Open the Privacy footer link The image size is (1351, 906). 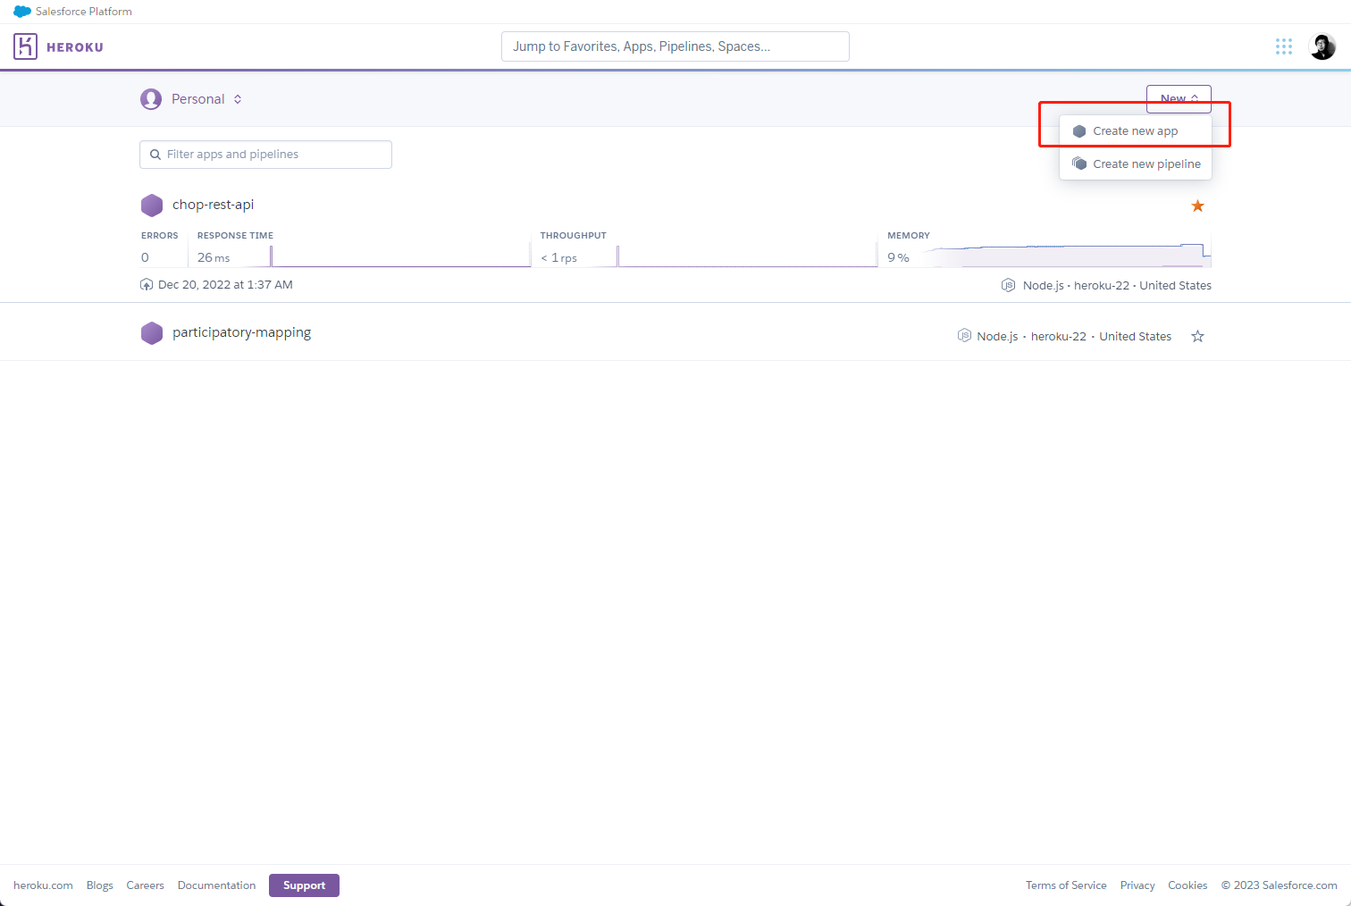[x=1137, y=885]
